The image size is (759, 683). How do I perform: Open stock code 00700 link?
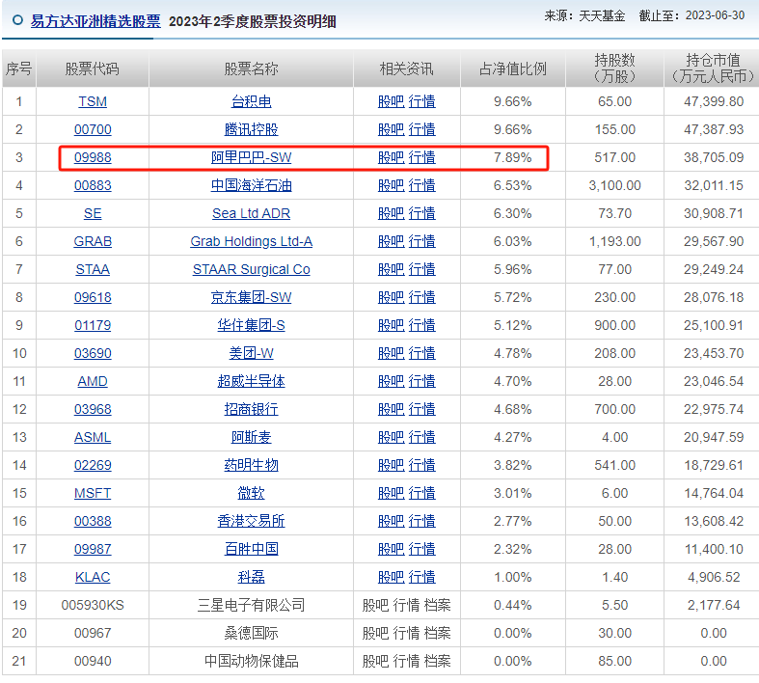click(93, 129)
